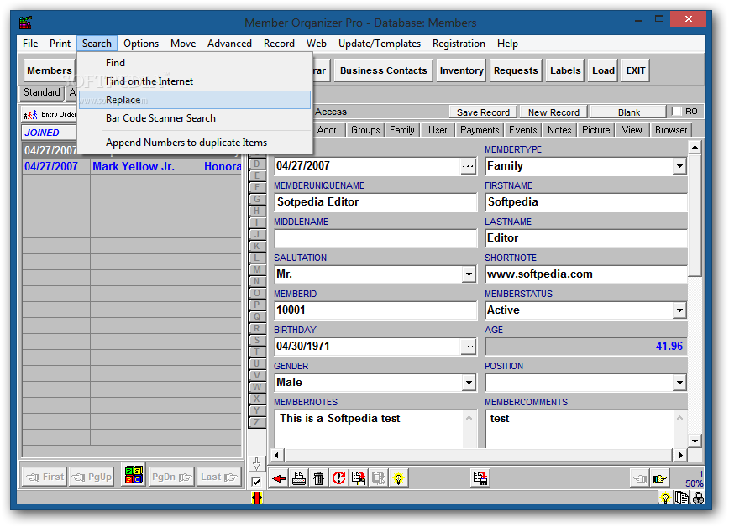Jump to letter M in alphabet index
Image resolution: width=729 pixels, height=527 pixels.
click(257, 269)
